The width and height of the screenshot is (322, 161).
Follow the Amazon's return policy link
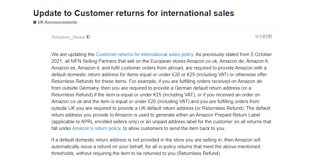pos(96,128)
